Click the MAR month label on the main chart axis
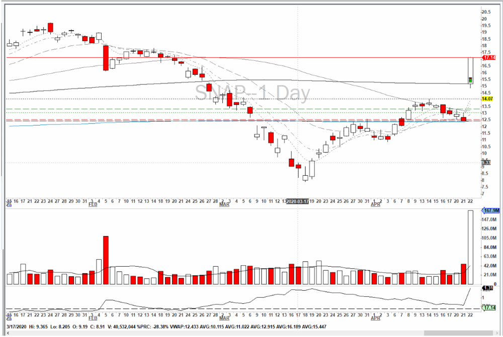Screen dimensions: 503x337 coord(224,205)
